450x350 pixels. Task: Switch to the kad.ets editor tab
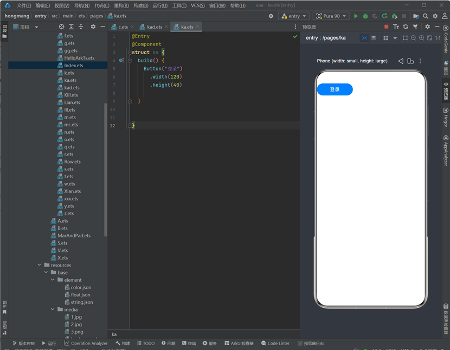click(x=155, y=27)
